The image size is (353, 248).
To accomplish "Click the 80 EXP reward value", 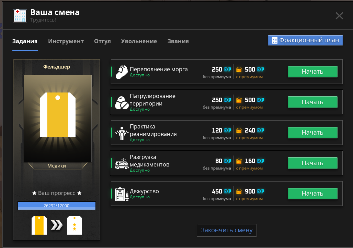I will pos(223,161).
